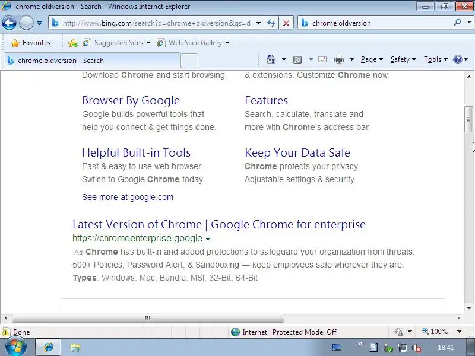
Task: Click the 100% zoom level button
Action: [x=435, y=332]
